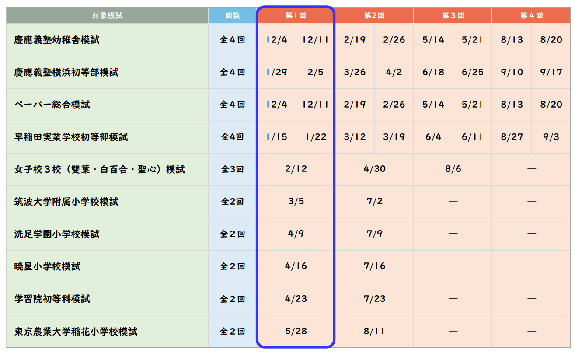
Task: Click the 学習院初等科模試 row name
Action: click(52, 299)
